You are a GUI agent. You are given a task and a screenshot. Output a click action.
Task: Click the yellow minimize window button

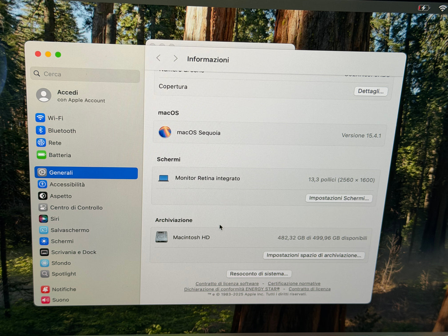(x=48, y=54)
